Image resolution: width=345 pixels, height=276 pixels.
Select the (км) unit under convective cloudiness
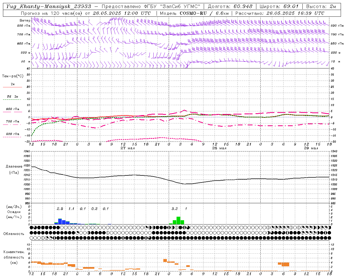click(14, 263)
